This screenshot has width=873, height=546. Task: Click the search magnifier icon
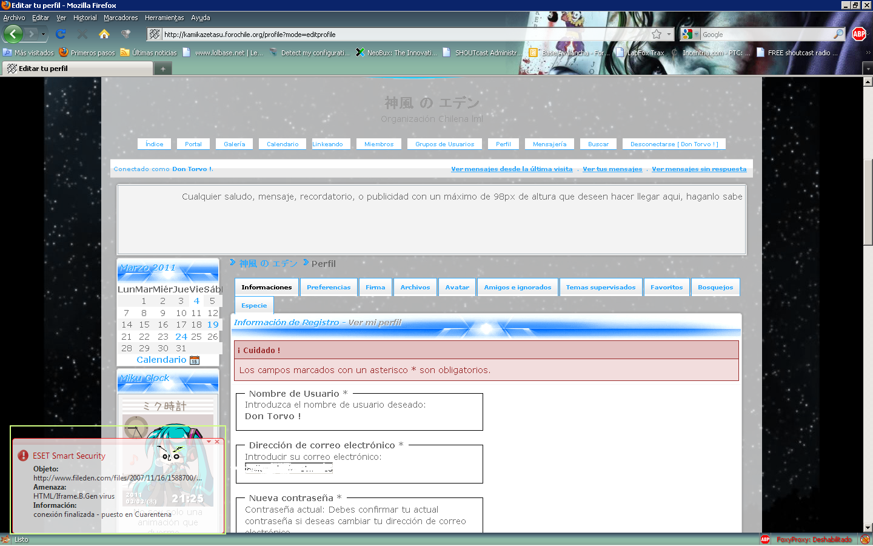point(838,34)
